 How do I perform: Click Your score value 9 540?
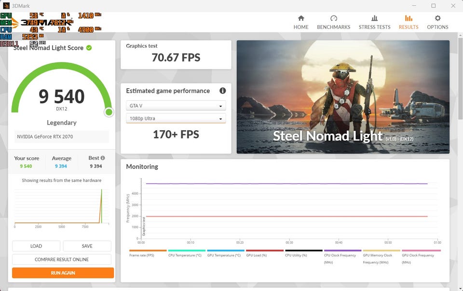click(26, 166)
